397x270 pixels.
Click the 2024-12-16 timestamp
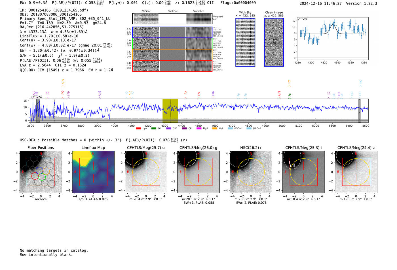point(320,3)
